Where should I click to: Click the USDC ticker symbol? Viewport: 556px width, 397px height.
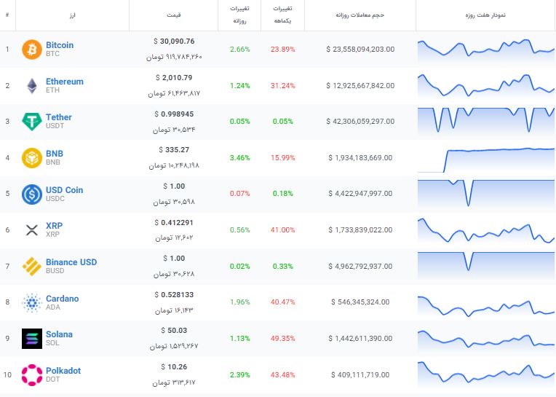coord(55,199)
